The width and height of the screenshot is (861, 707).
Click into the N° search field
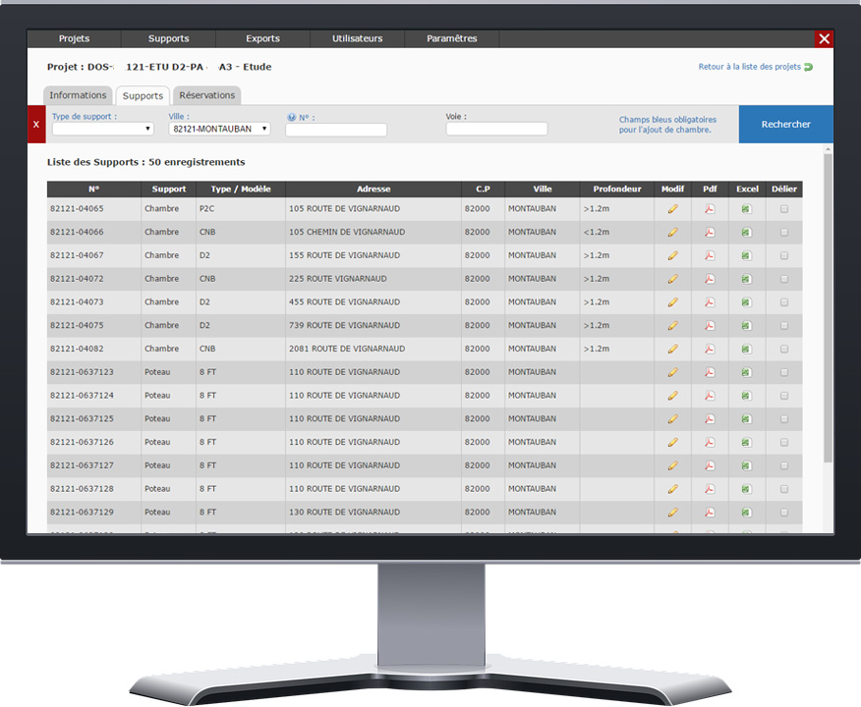(x=336, y=130)
